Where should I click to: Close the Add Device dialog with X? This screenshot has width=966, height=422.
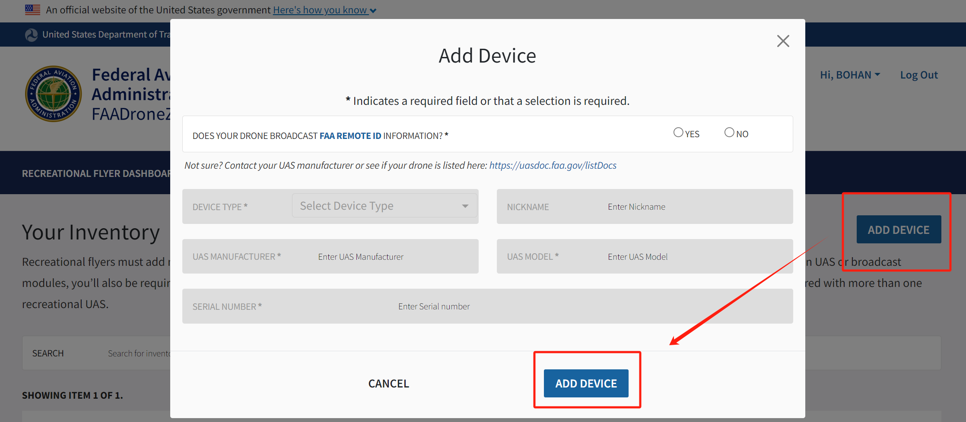pyautogui.click(x=783, y=41)
